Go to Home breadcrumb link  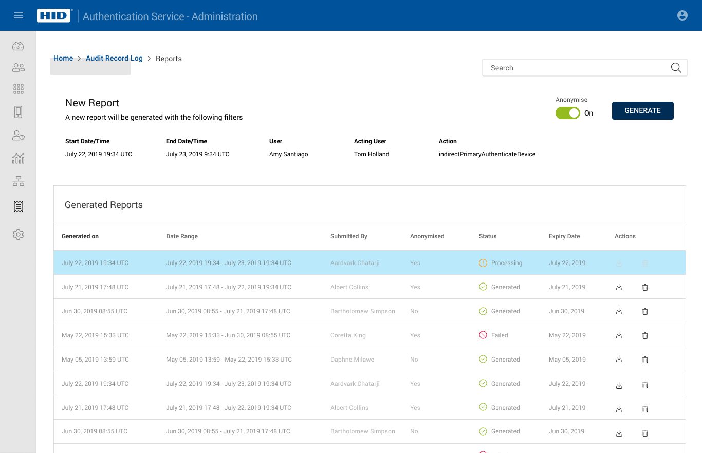(x=63, y=58)
